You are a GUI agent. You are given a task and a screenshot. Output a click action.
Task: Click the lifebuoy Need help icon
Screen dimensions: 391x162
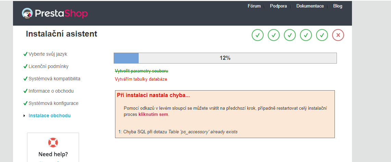(x=53, y=143)
